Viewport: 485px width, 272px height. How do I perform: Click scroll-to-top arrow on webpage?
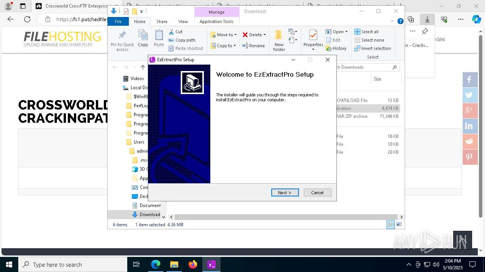coord(463,240)
